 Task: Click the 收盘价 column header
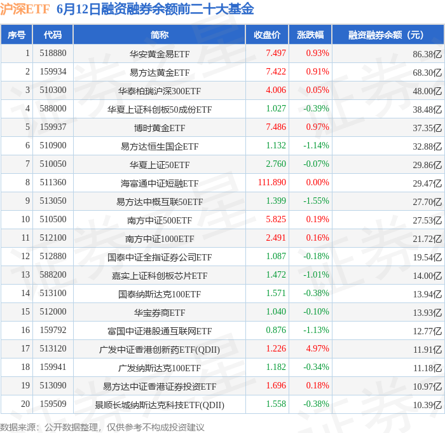(267, 34)
